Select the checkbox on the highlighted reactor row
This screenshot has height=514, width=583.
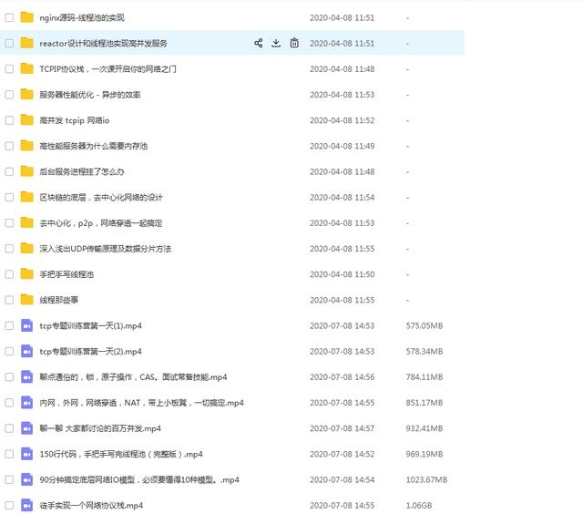pyautogui.click(x=9, y=43)
